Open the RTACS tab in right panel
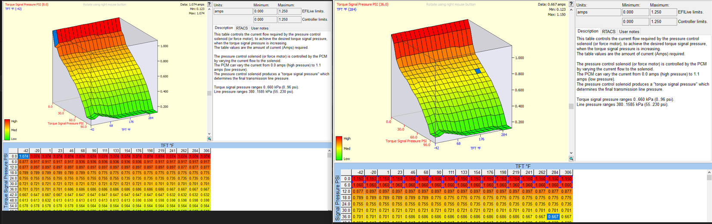 coord(608,32)
